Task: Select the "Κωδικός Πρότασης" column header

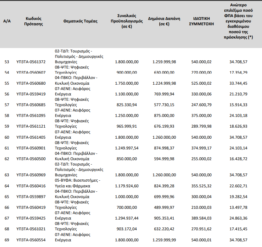Action: pos(33,21)
